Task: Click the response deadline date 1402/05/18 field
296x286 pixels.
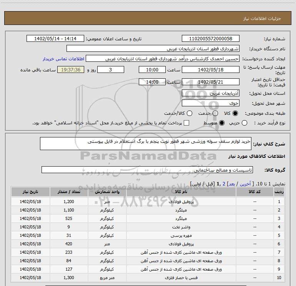Action: click(x=211, y=69)
